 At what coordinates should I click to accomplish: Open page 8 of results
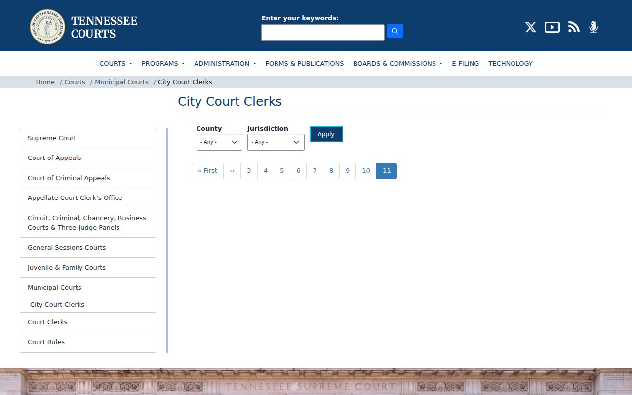pos(331,171)
